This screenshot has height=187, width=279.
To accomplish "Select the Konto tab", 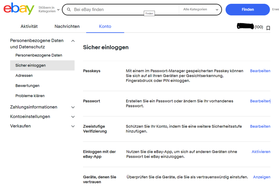I will click(105, 26).
